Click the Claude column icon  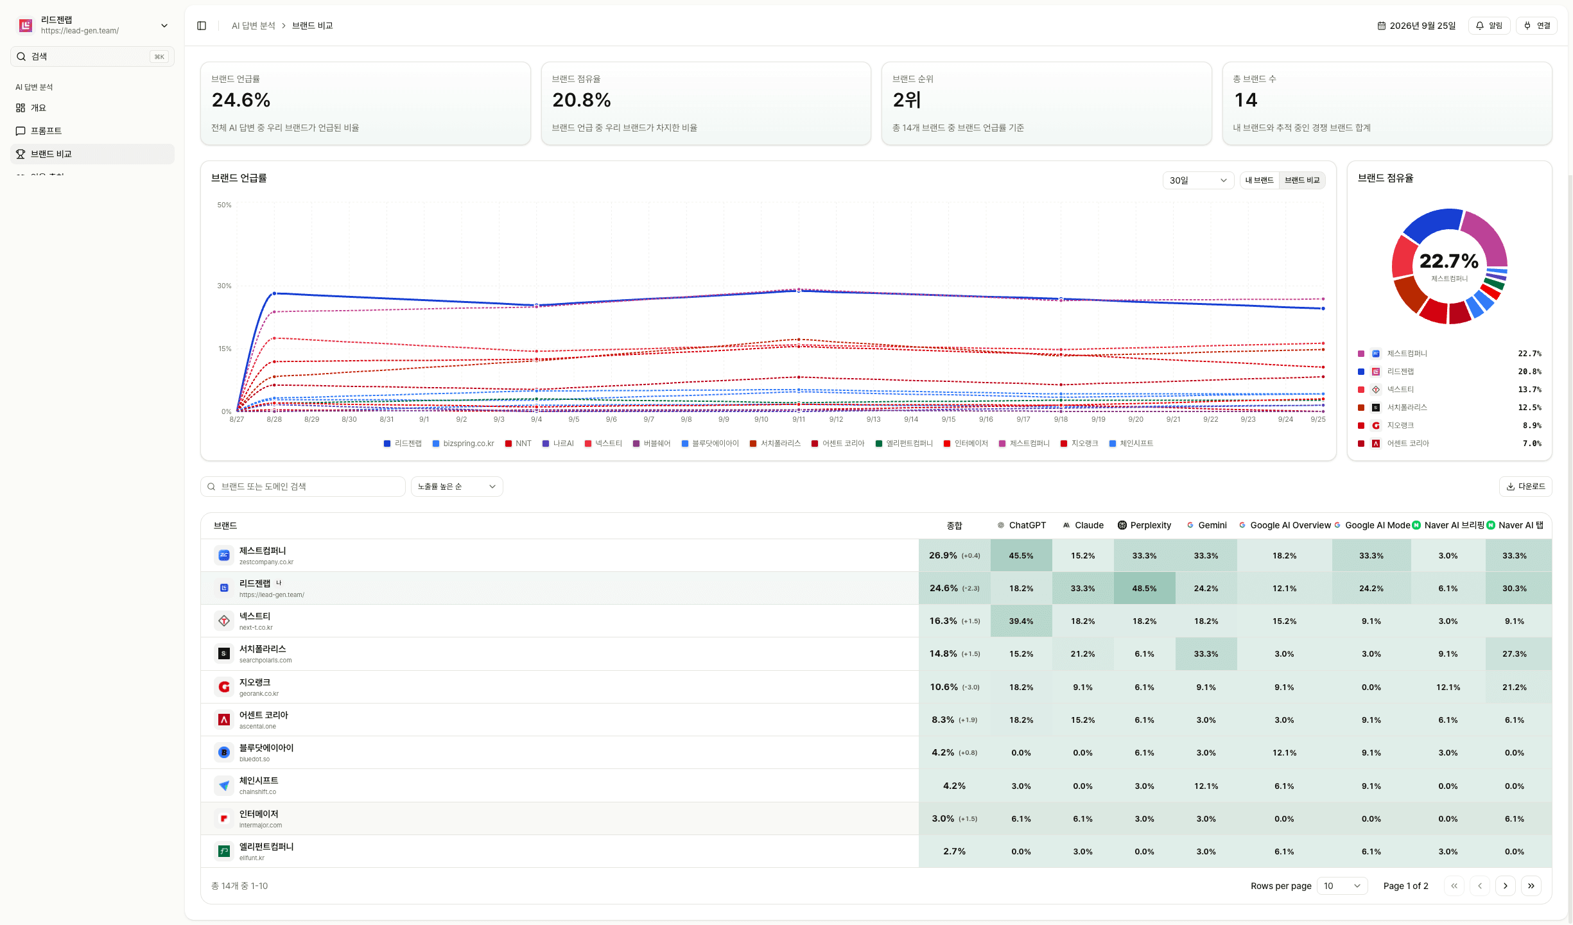click(1066, 525)
